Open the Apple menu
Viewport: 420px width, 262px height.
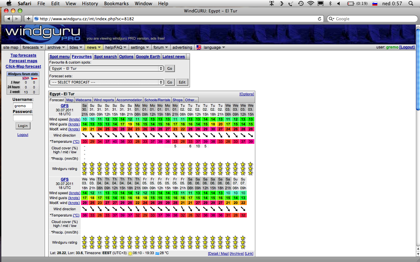click(9, 4)
